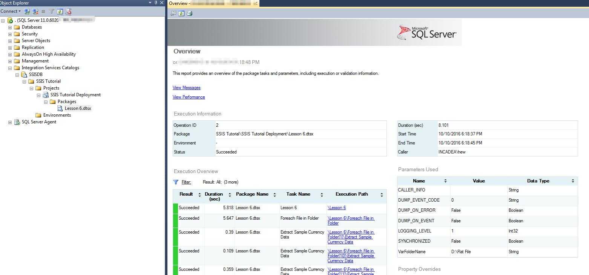
Task: Select the Lesson 6.dtsx package icon
Action: tap(60, 108)
